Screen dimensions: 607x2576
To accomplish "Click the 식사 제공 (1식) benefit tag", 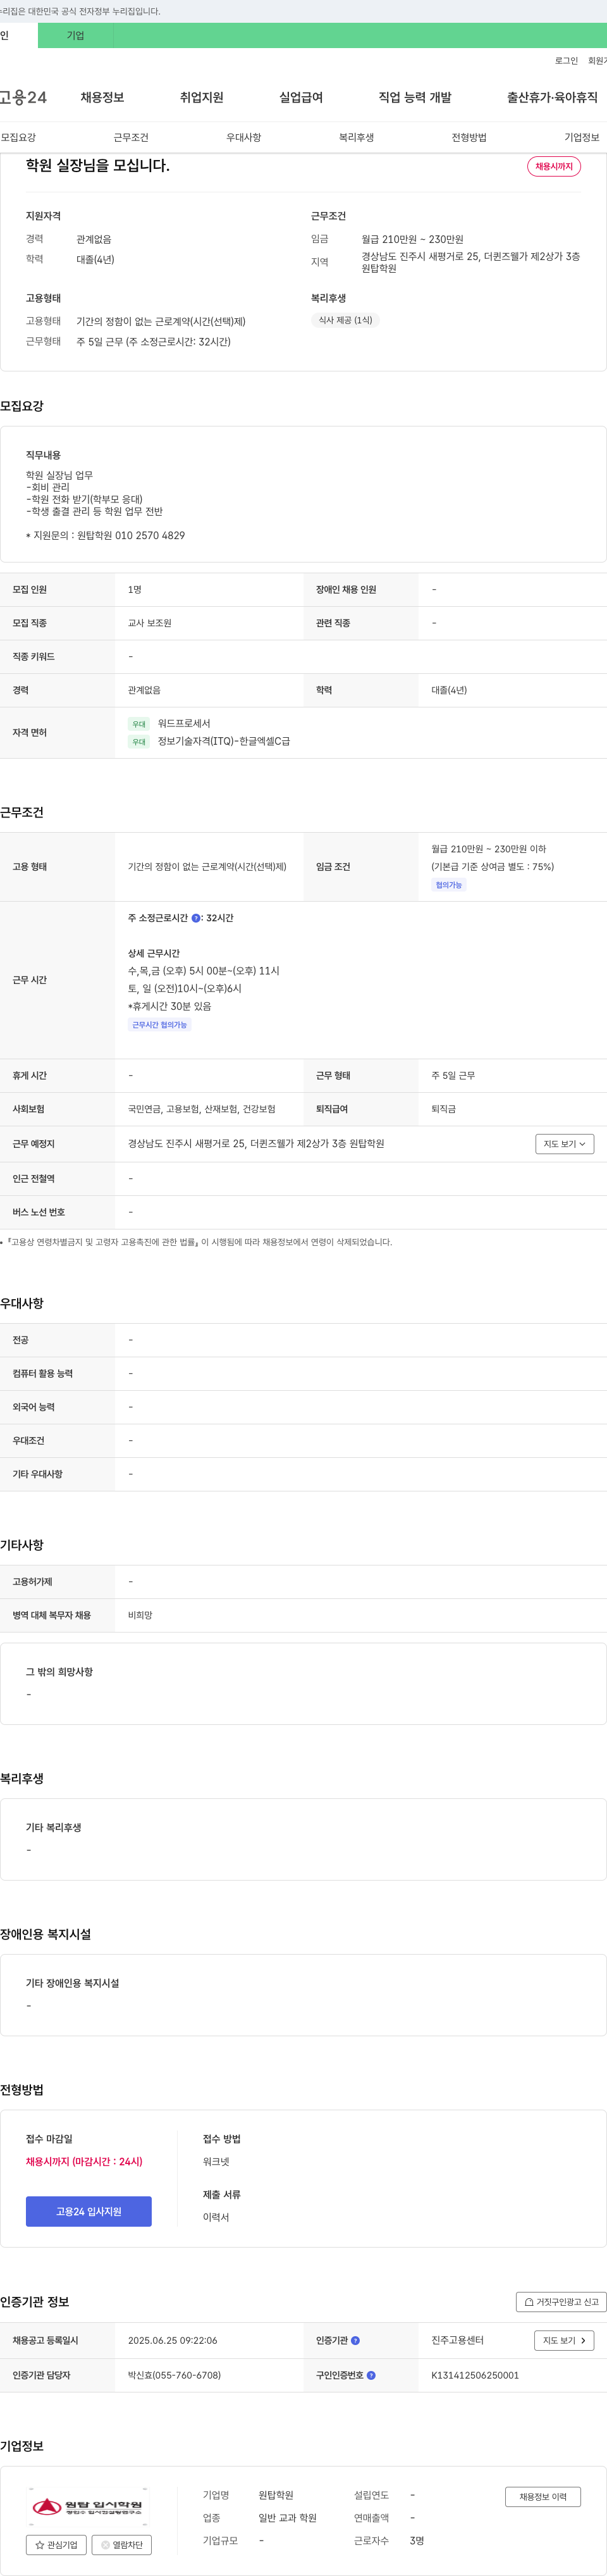I will (345, 320).
